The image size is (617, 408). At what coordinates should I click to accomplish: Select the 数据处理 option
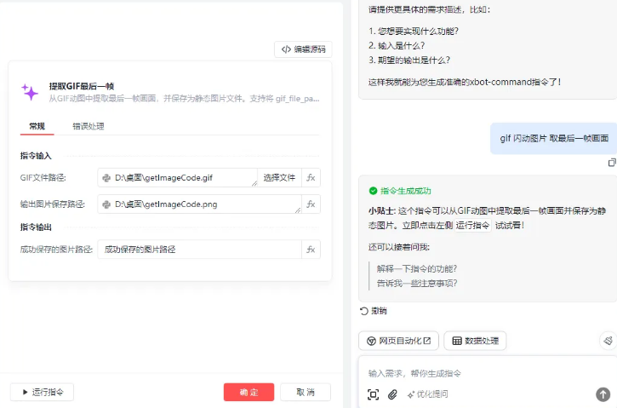coord(476,341)
